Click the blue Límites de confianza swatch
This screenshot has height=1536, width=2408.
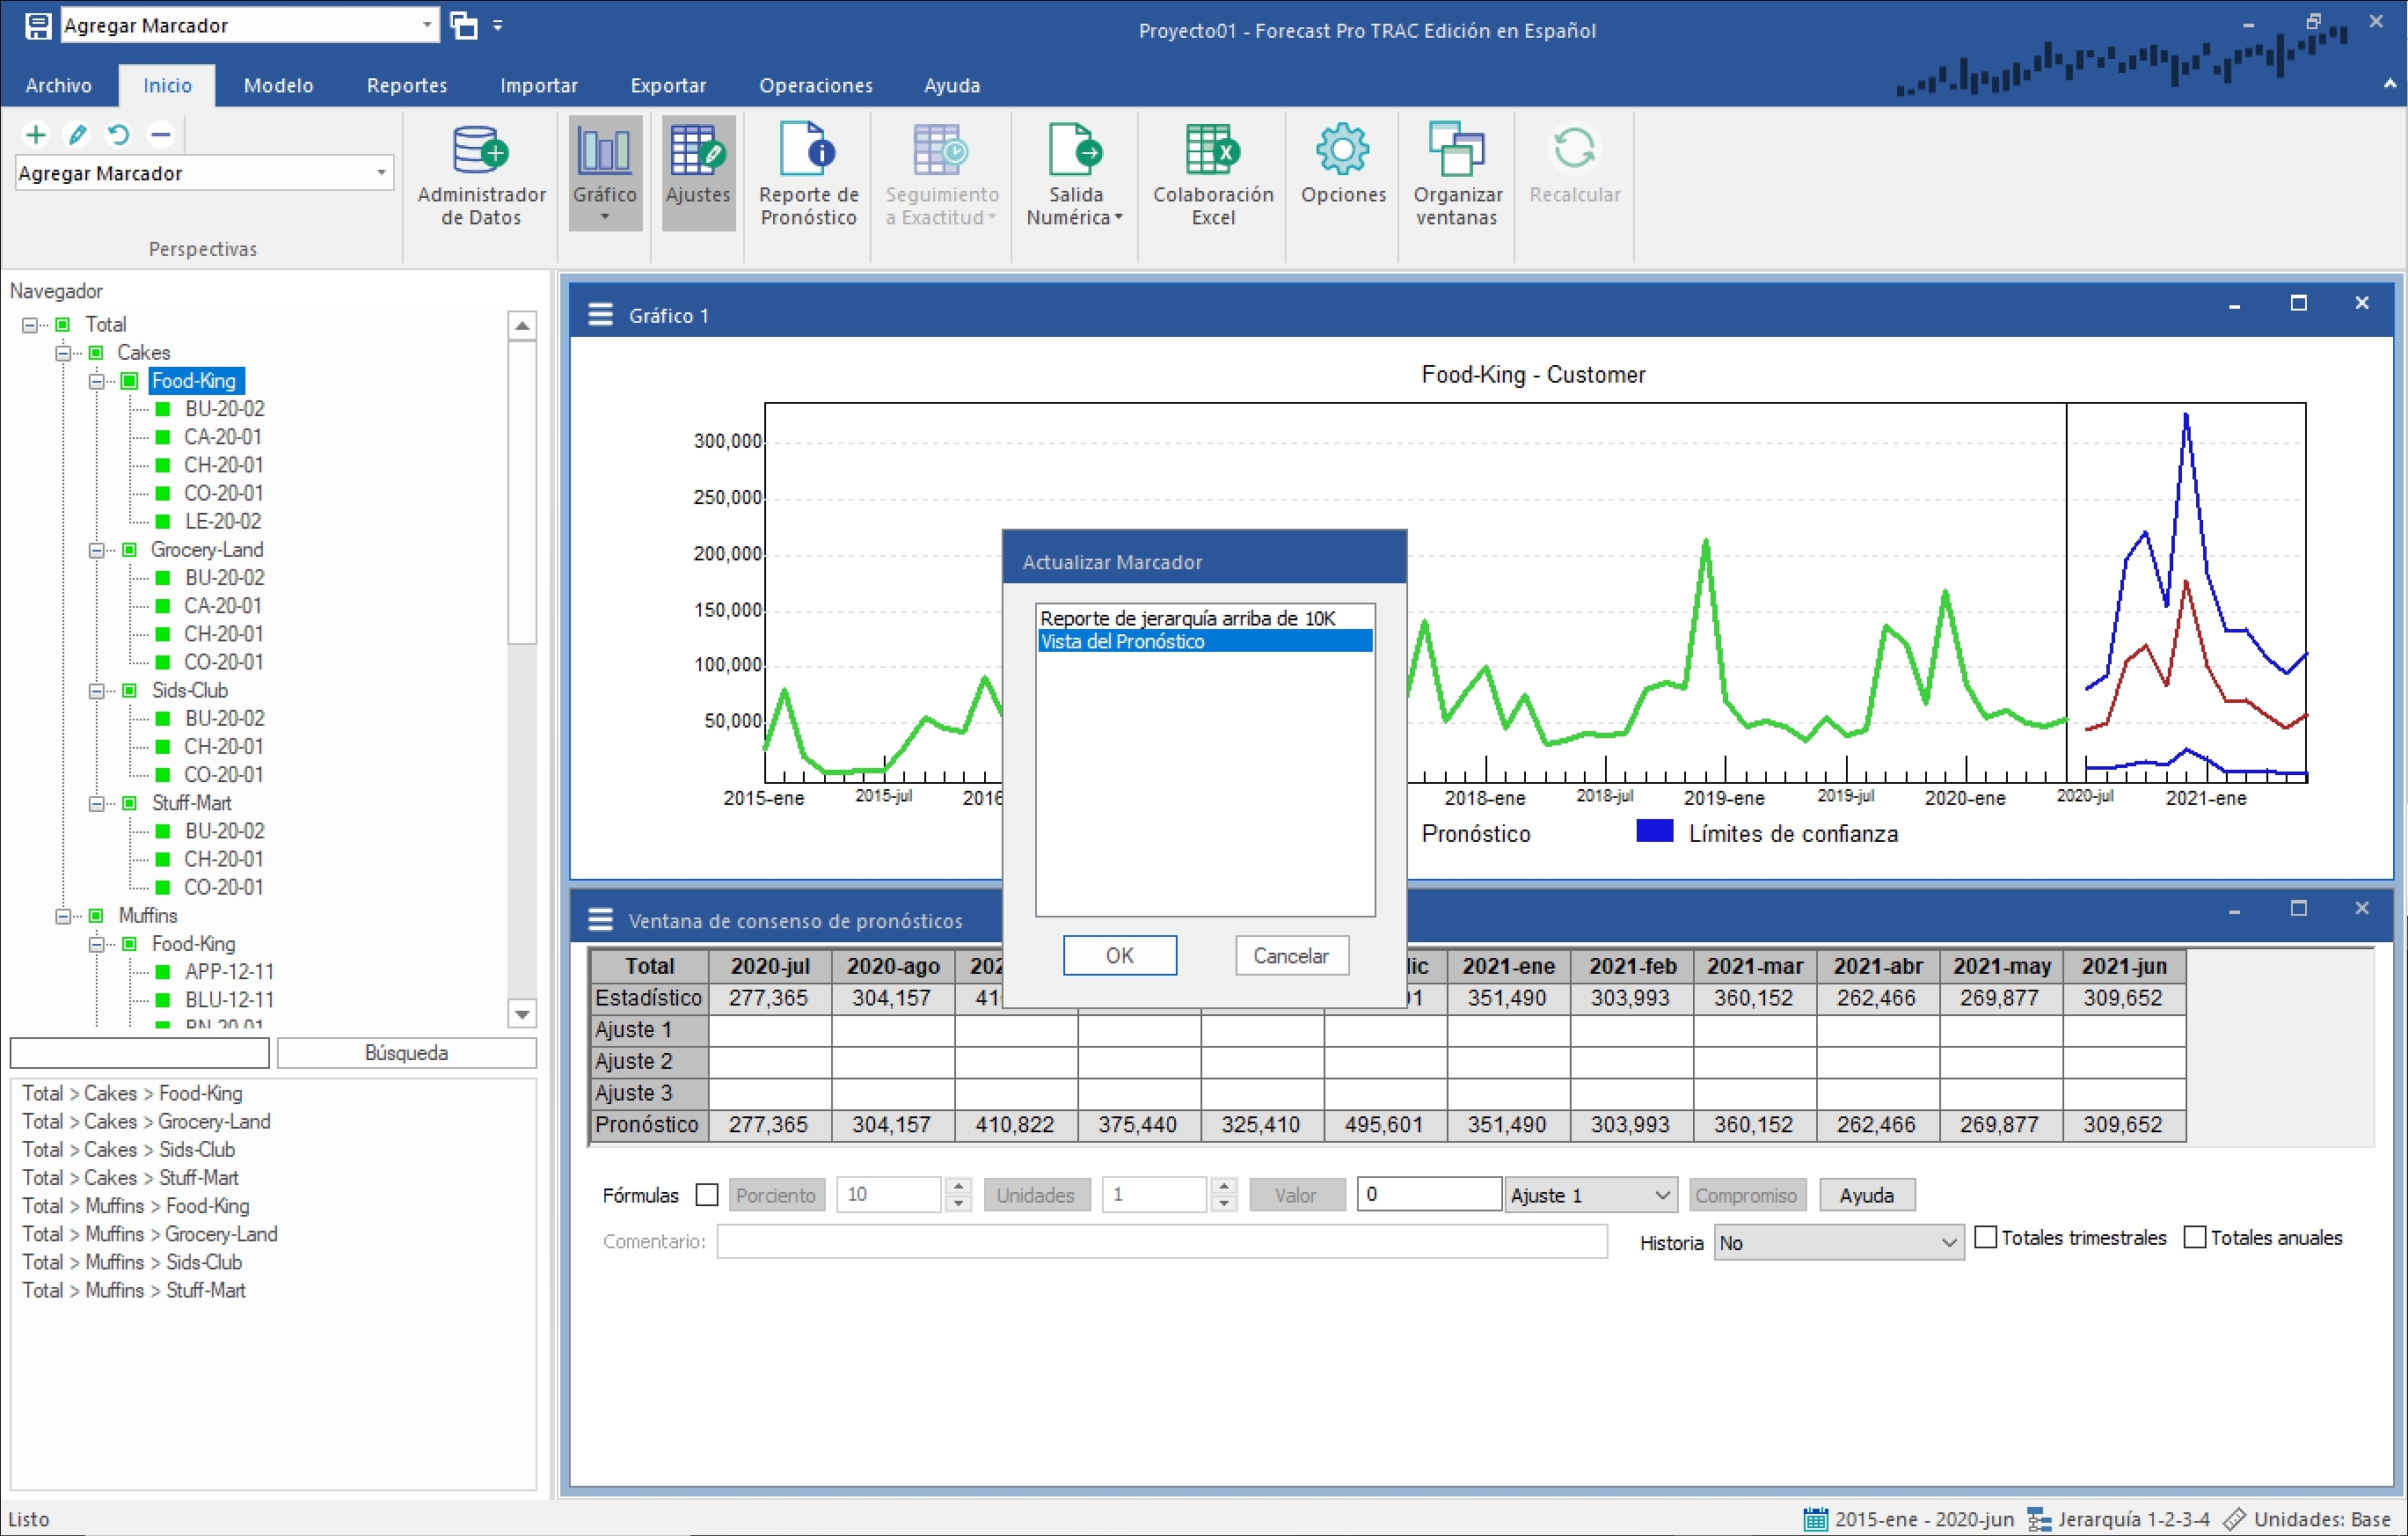tap(1654, 831)
